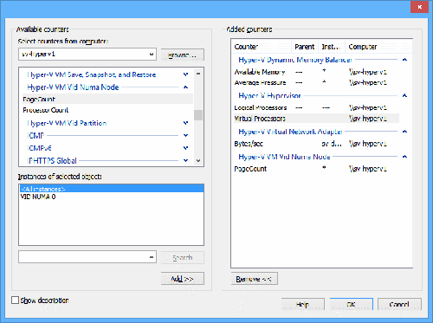Select <All instances> entry
The image size is (433, 323).
112,189
